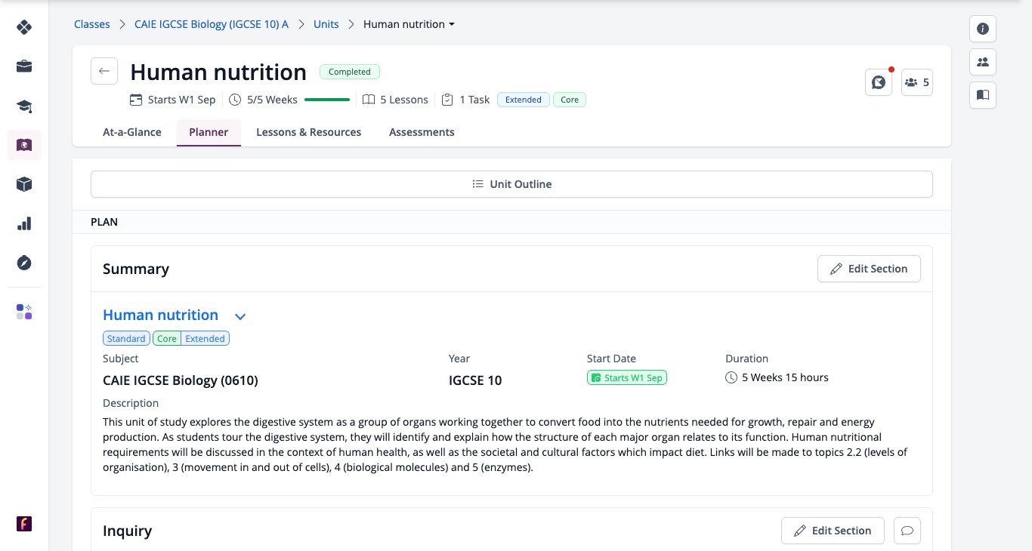Switch to the At-a-Glance tab
Screen dimensions: 1032x551
(132, 132)
